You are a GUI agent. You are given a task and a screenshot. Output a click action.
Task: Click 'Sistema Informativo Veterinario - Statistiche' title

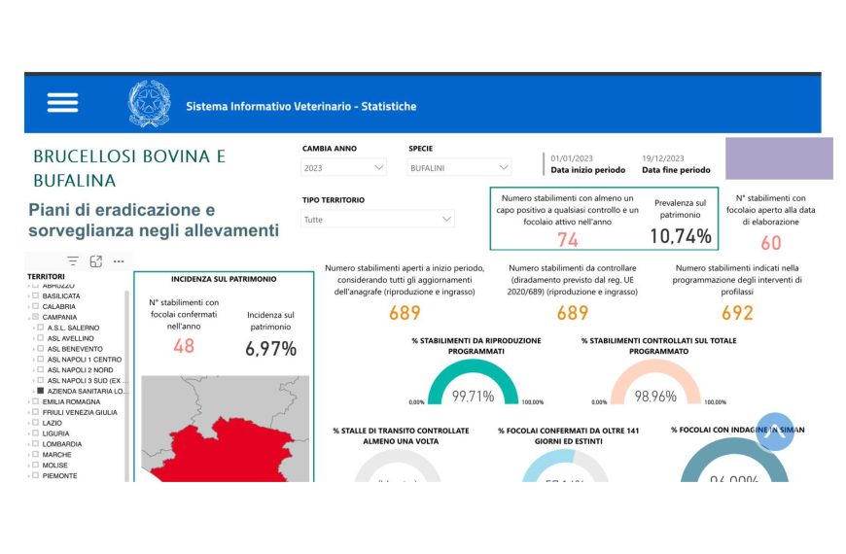point(301,106)
